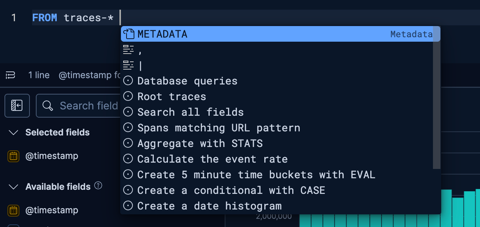Viewport: 480px width, 227px height.
Task: Click the magnifier icon in the field search box
Action: (x=47, y=106)
